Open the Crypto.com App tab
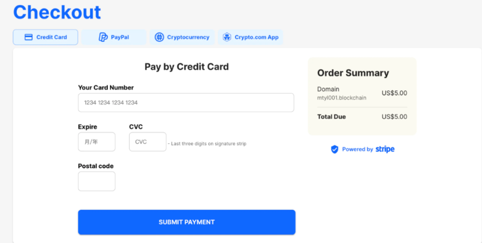The image size is (482, 243). pos(250,37)
